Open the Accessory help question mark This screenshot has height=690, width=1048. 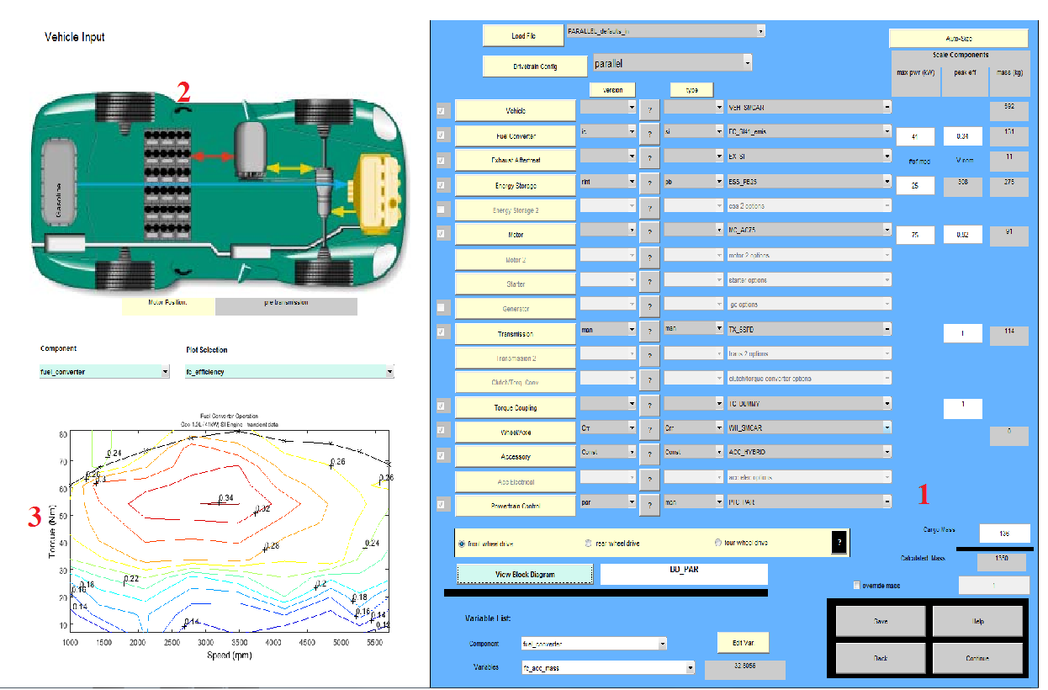click(649, 453)
